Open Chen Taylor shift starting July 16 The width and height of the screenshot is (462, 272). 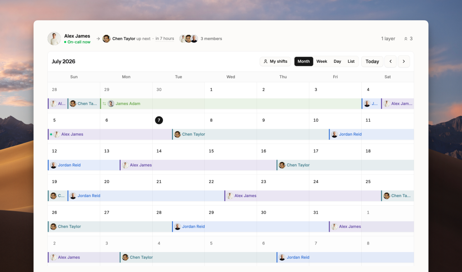pos(345,165)
